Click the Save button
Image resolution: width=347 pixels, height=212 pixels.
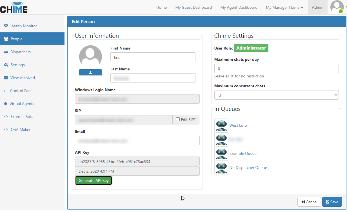[332, 202]
